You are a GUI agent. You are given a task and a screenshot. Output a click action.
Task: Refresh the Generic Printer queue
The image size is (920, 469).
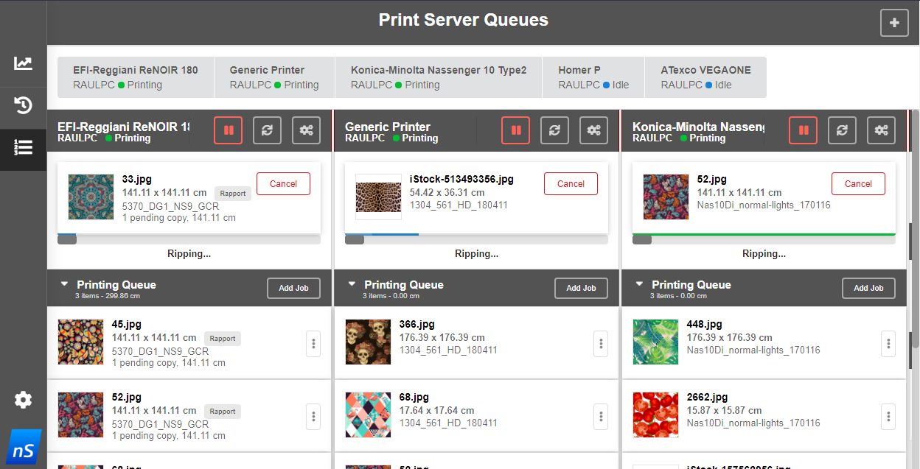tap(554, 130)
